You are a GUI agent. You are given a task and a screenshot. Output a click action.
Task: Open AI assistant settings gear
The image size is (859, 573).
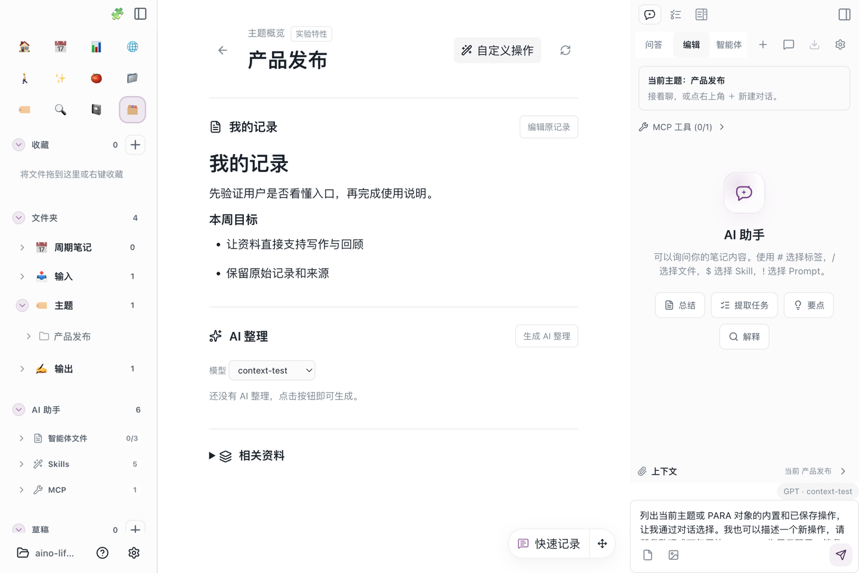point(841,45)
